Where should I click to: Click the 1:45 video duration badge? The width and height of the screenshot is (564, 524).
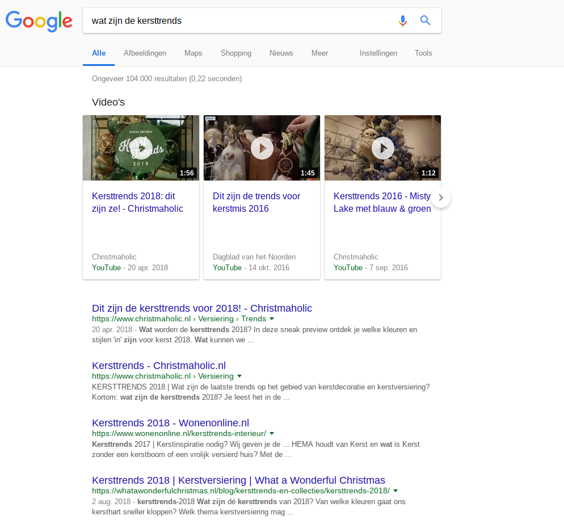pyautogui.click(x=308, y=173)
